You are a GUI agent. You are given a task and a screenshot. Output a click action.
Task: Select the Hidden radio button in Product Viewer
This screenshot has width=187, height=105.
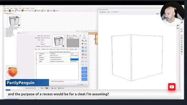103,12
